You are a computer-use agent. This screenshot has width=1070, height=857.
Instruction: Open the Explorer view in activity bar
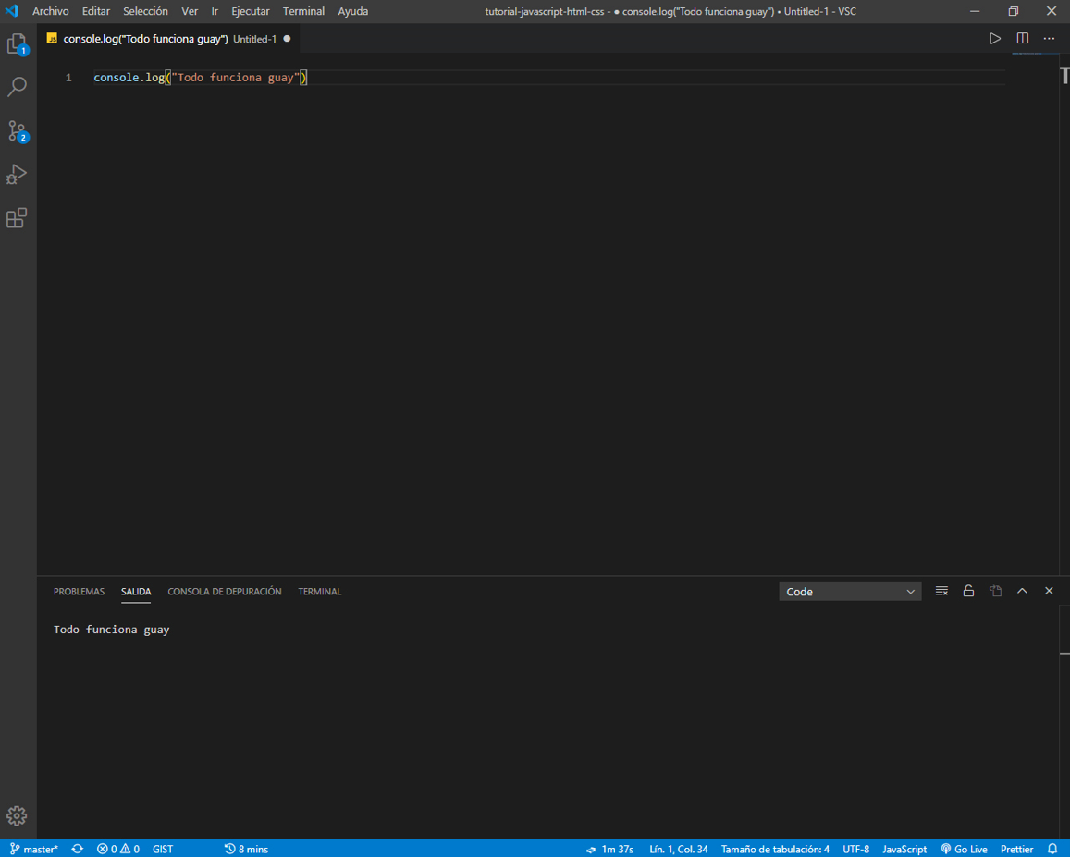point(17,44)
